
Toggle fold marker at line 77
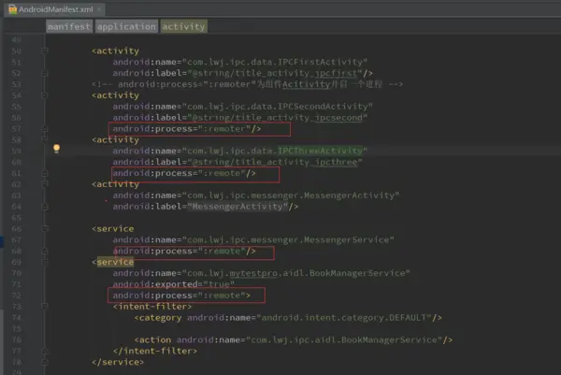coord(45,351)
